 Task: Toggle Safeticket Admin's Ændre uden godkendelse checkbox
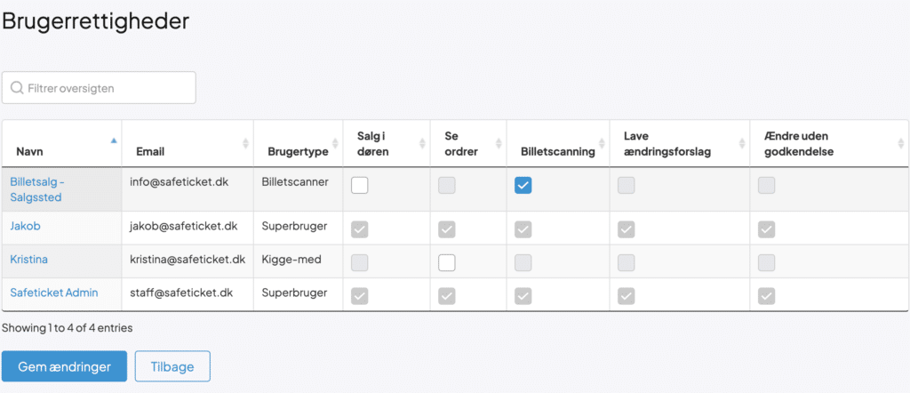[x=766, y=295]
